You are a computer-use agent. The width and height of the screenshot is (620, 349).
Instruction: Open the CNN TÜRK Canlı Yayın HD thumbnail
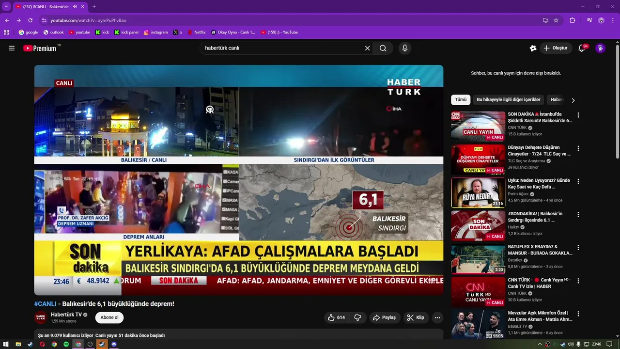click(478, 292)
